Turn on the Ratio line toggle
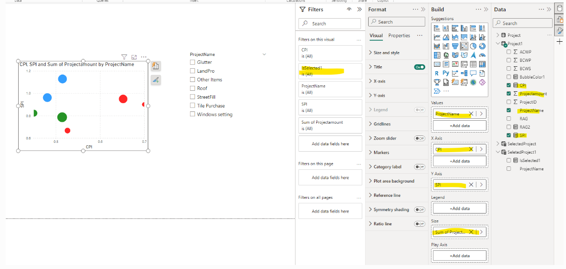Screen dimensions: 566x269 [x=419, y=224]
